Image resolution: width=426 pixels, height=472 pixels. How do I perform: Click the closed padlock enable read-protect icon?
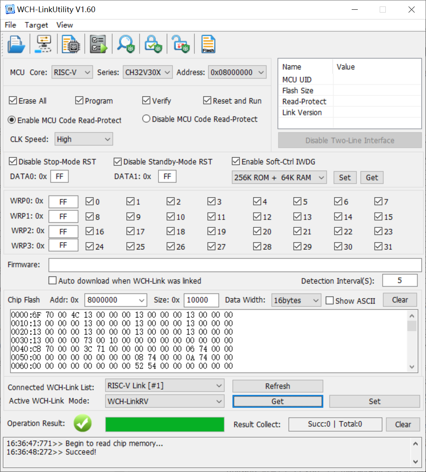[x=153, y=44]
